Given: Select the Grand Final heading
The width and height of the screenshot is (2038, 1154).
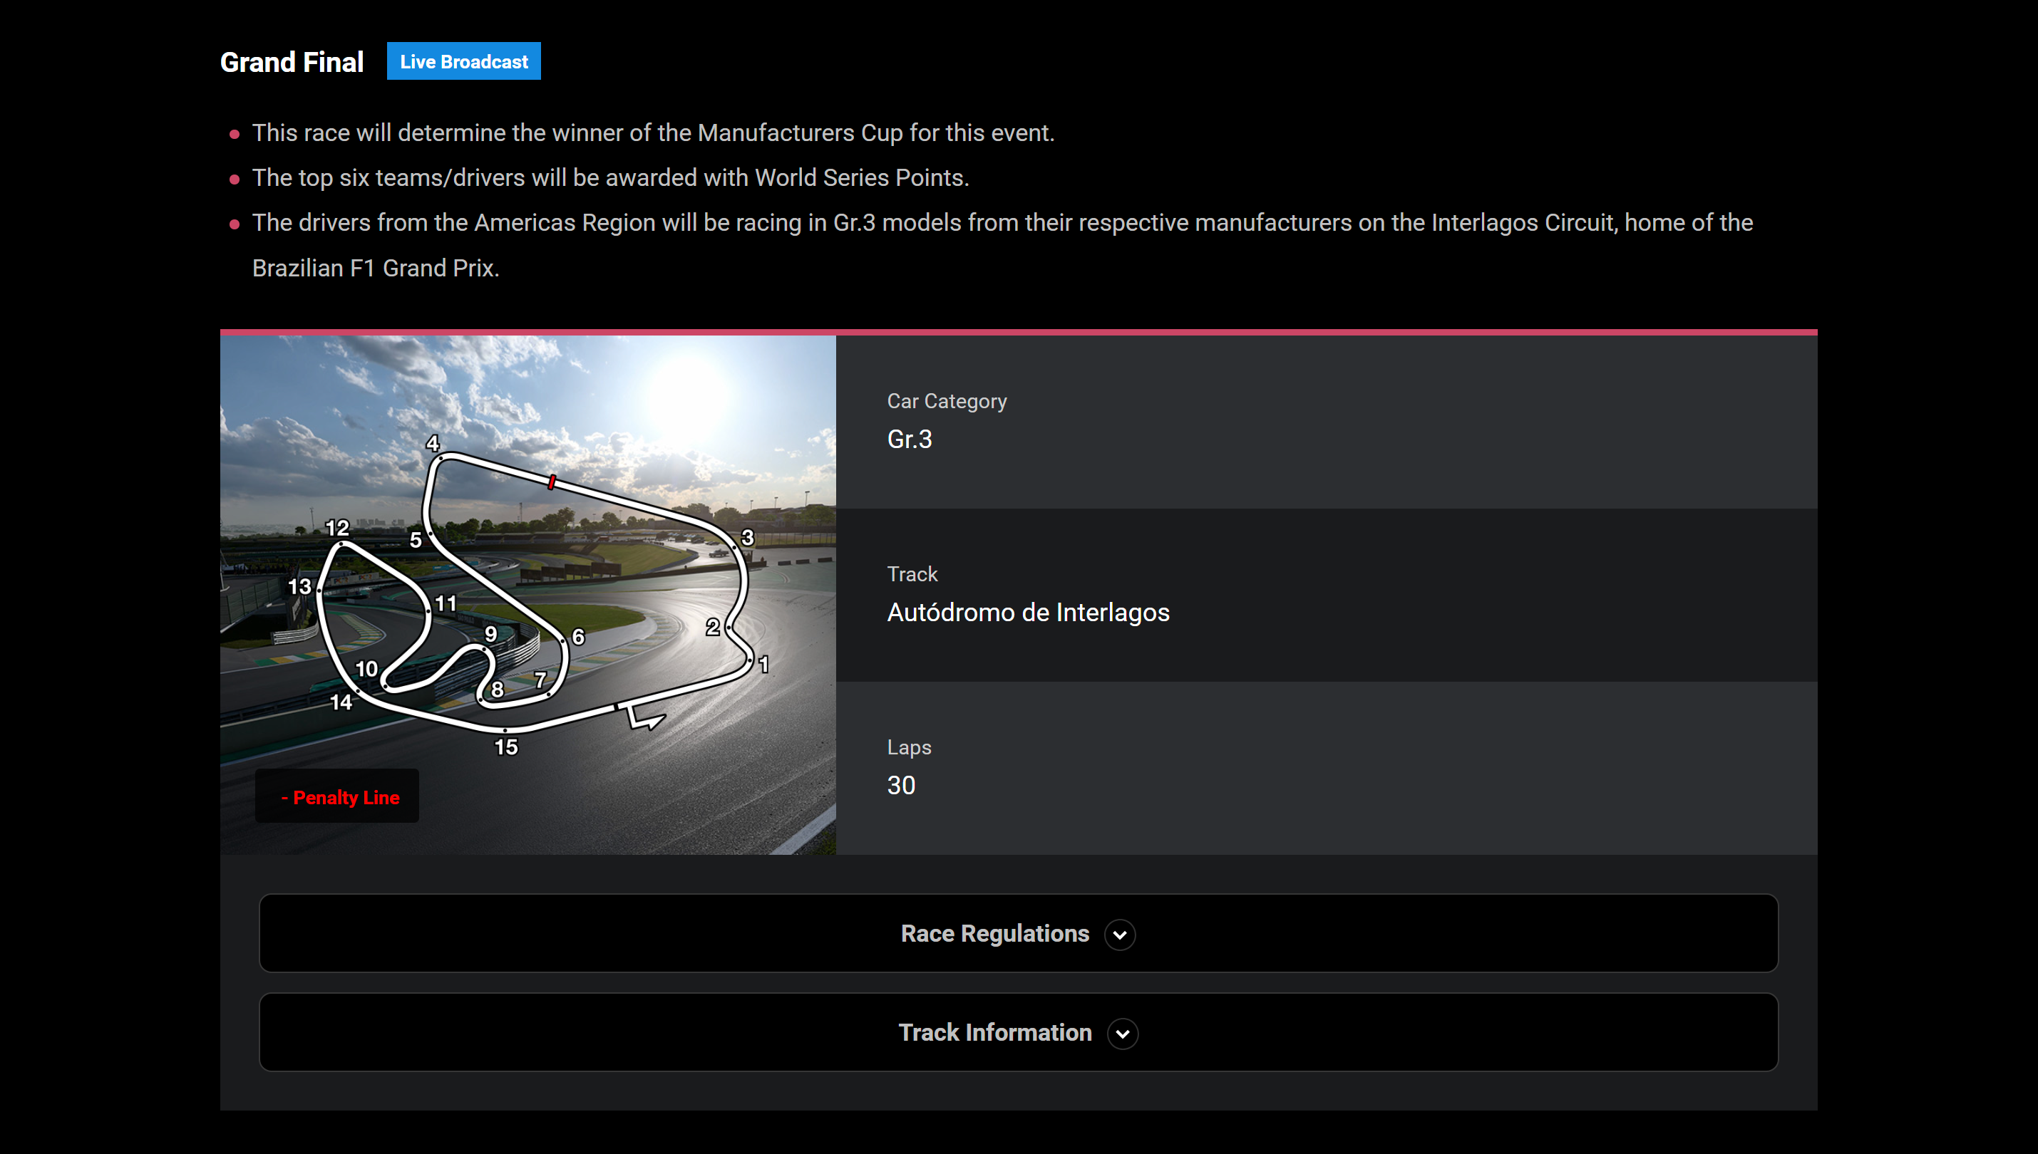Looking at the screenshot, I should point(292,62).
